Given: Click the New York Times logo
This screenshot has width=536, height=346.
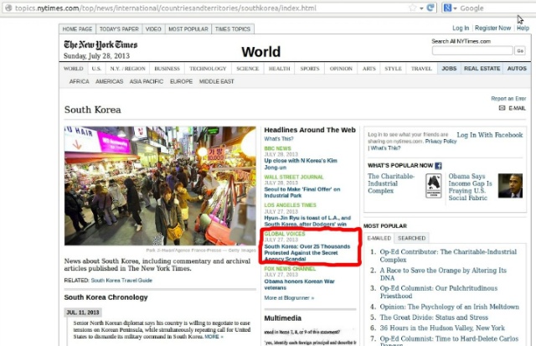Looking at the screenshot, I should 100,44.
